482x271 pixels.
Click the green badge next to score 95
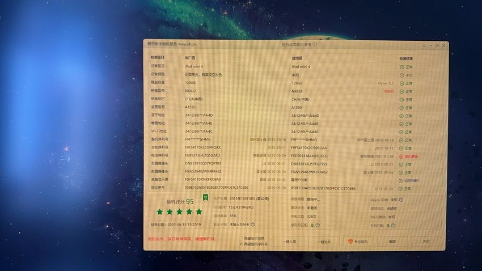205,197
